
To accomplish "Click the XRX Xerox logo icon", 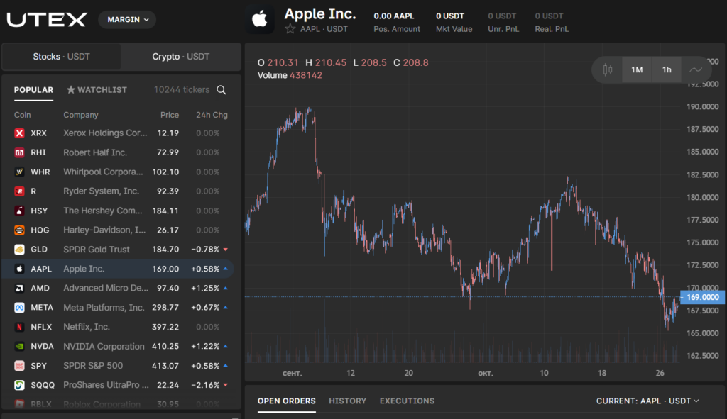I will 19,133.
